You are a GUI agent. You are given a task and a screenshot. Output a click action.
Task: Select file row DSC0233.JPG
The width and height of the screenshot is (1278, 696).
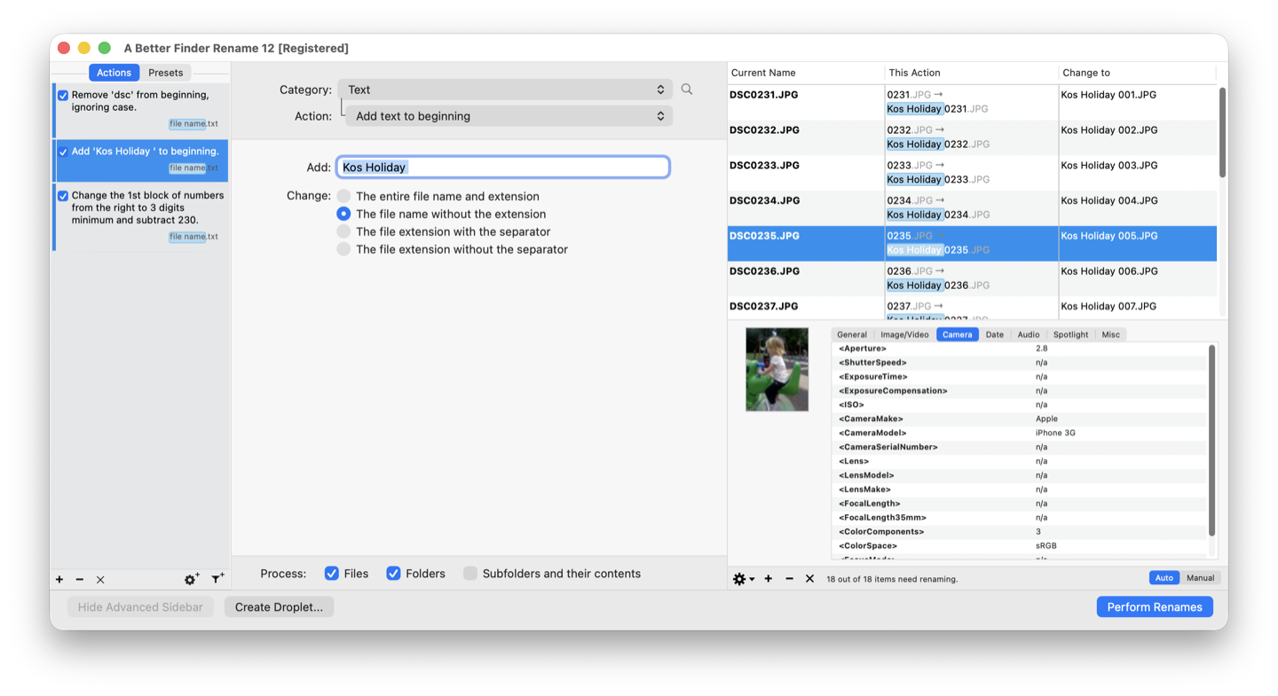(x=972, y=173)
